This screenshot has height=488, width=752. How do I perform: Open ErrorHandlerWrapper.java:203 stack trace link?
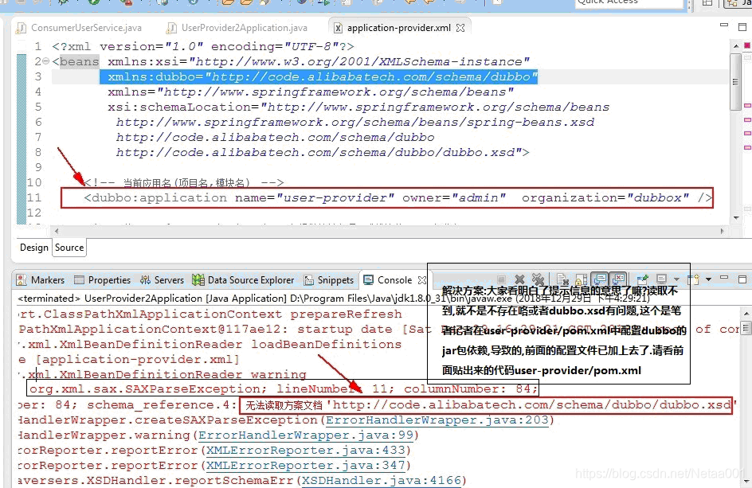coord(437,420)
